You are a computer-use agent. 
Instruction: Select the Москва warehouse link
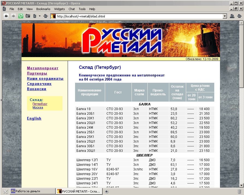coord(38,107)
